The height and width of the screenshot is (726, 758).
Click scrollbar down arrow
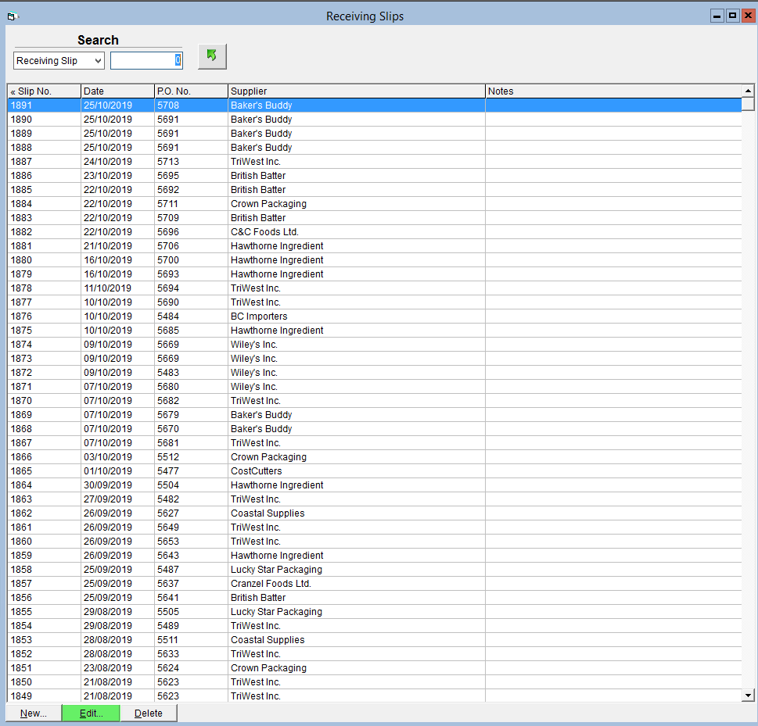coord(748,696)
